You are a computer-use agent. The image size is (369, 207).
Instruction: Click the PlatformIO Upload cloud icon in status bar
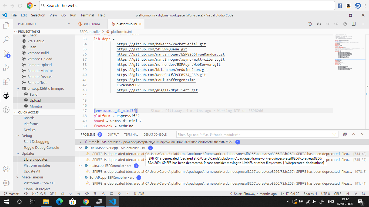[87, 194]
